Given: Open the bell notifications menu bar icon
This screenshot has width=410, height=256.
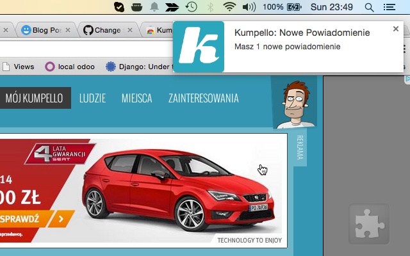Looking at the screenshot, I should click(154, 7).
